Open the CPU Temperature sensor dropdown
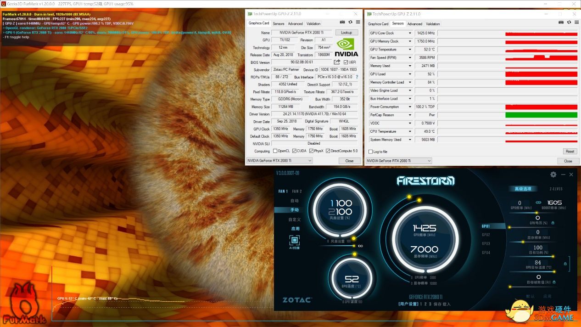The image size is (581, 327). coord(410,131)
